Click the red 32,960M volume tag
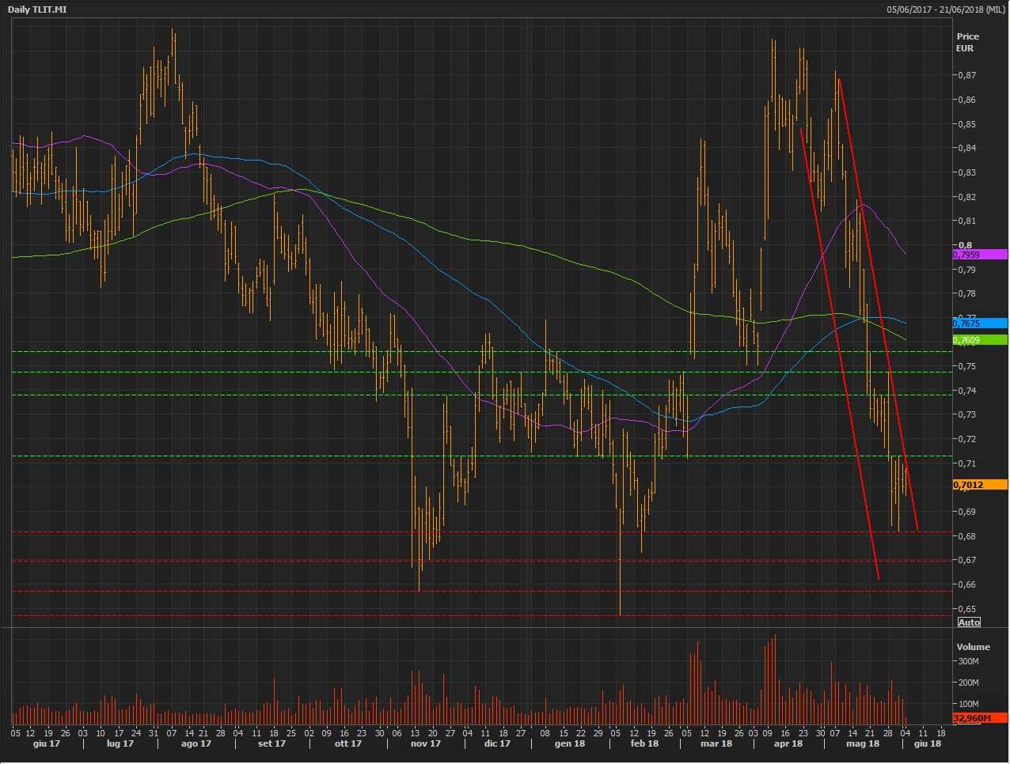Image resolution: width=1010 pixels, height=764 pixels. 980,718
